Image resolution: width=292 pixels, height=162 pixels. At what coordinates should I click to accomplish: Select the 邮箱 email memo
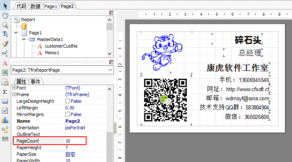coord(238,98)
